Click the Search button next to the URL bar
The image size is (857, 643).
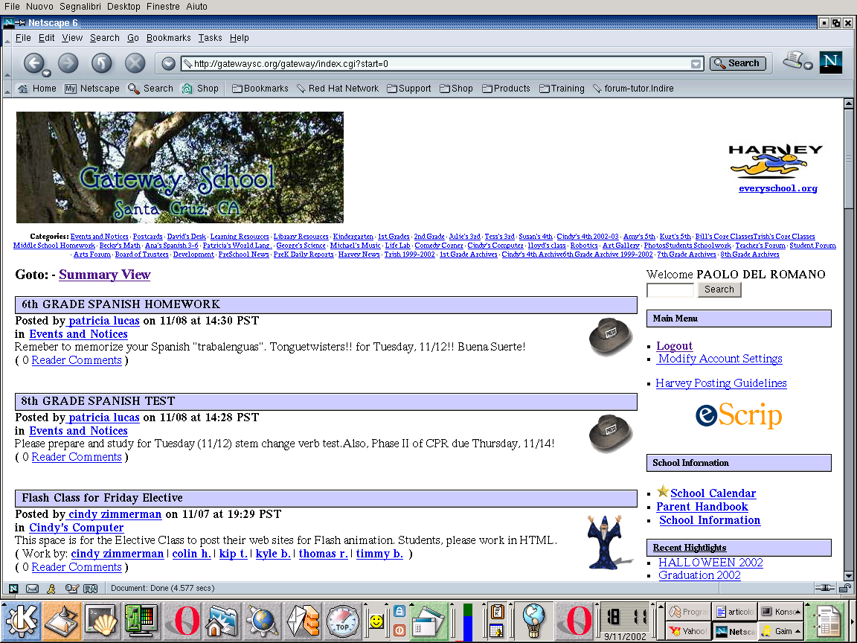[738, 63]
